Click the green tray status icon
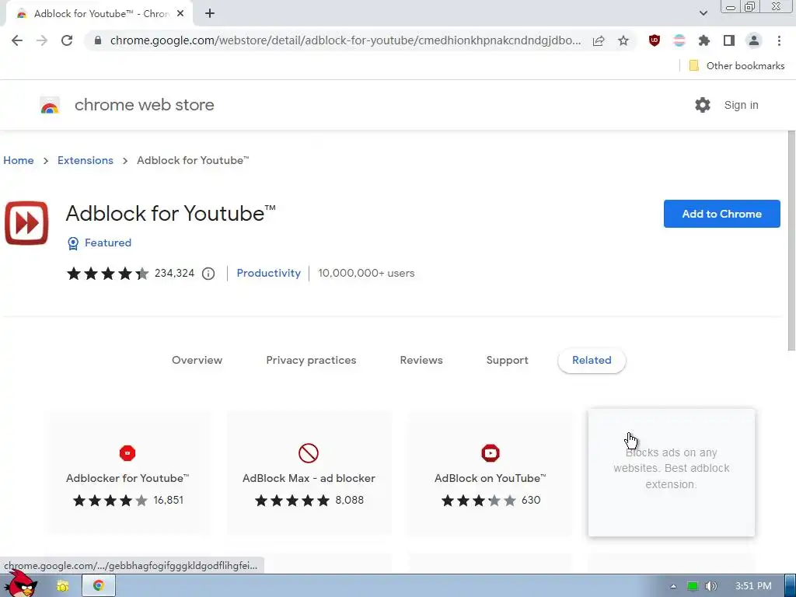Viewport: 796px width, 597px height. point(692,586)
